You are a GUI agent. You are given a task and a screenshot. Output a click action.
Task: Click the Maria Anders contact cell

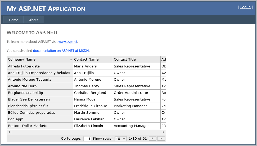pos(93,66)
